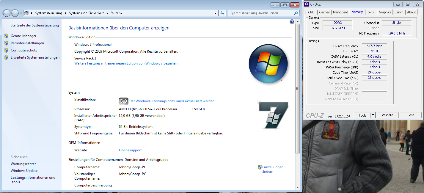Switch to SPD tab in CPU-Z
Viewport: 424px width, 193px height.
[371, 12]
